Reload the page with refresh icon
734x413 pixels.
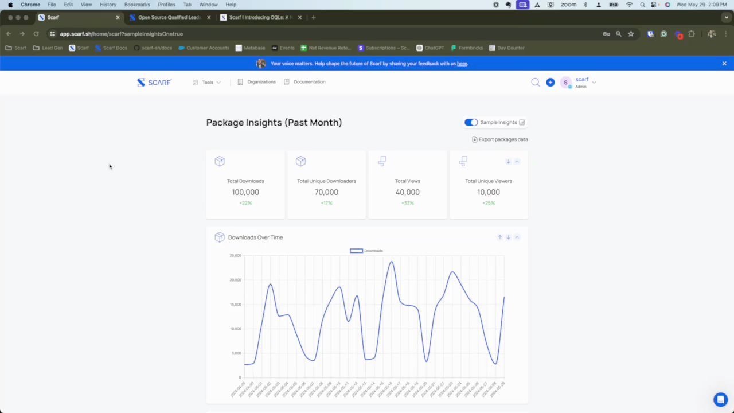36,34
